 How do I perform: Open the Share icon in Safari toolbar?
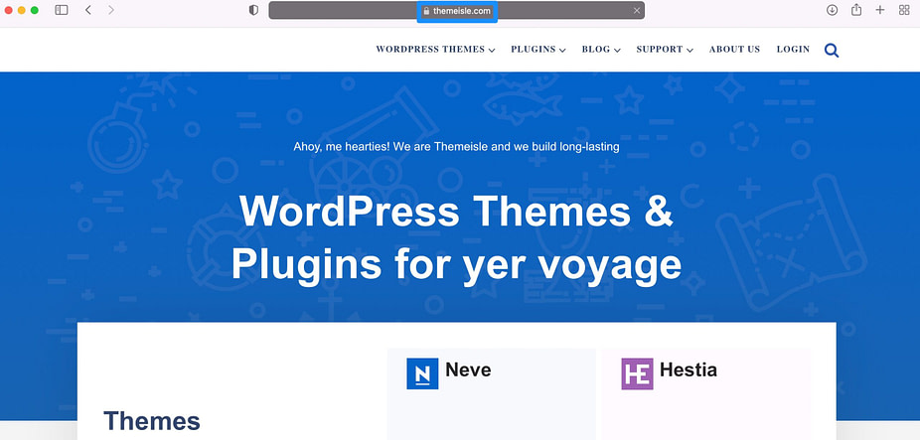(856, 9)
